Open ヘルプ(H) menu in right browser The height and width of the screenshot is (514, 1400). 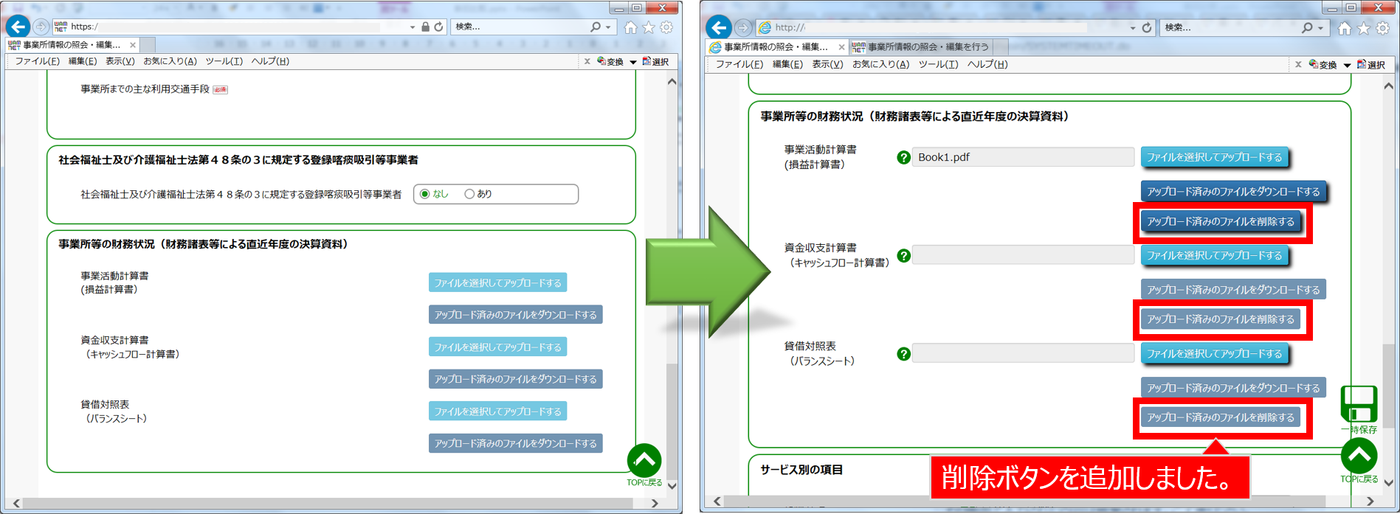987,64
